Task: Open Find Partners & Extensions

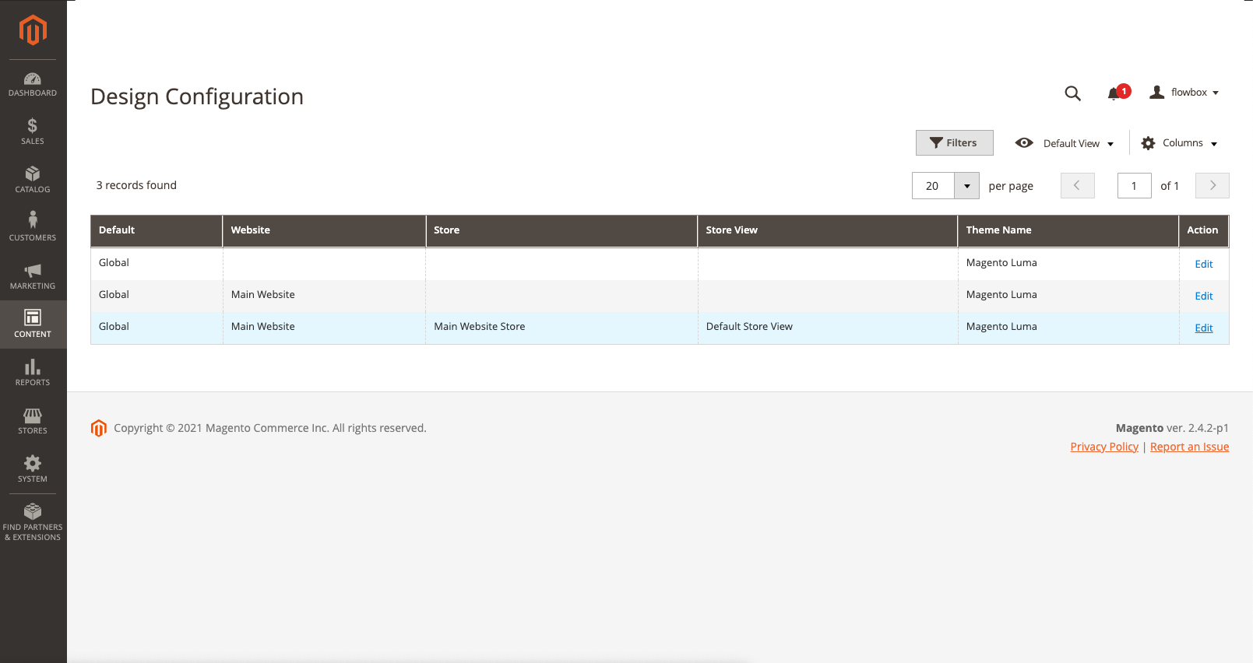Action: [33, 522]
